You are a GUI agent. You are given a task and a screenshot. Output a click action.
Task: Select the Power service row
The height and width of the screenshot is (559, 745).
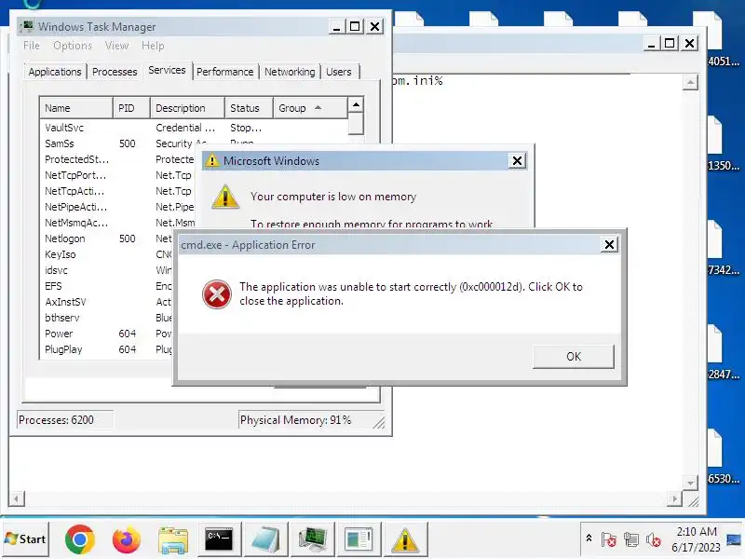pos(106,334)
